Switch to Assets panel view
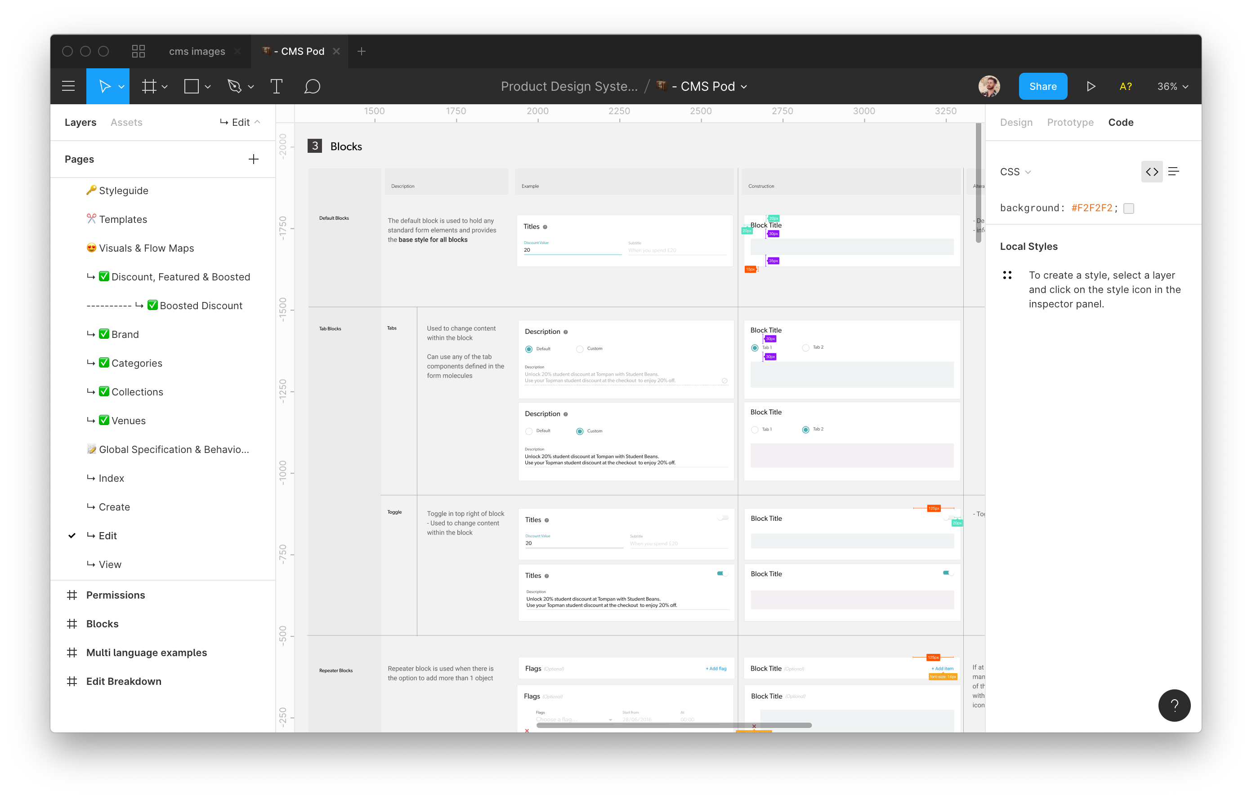 click(x=127, y=121)
